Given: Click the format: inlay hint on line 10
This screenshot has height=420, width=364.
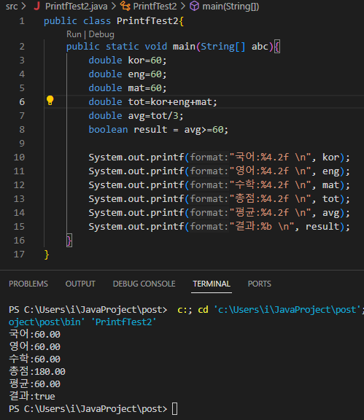Looking at the screenshot, I should (209, 157).
